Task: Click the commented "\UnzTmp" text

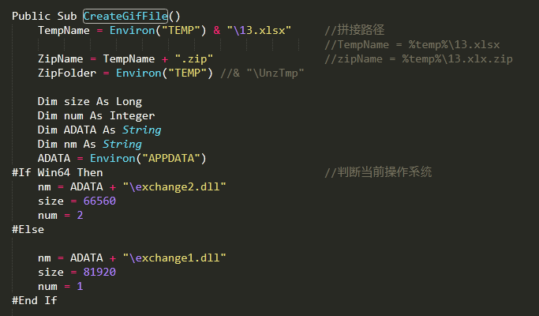Action: (275, 73)
